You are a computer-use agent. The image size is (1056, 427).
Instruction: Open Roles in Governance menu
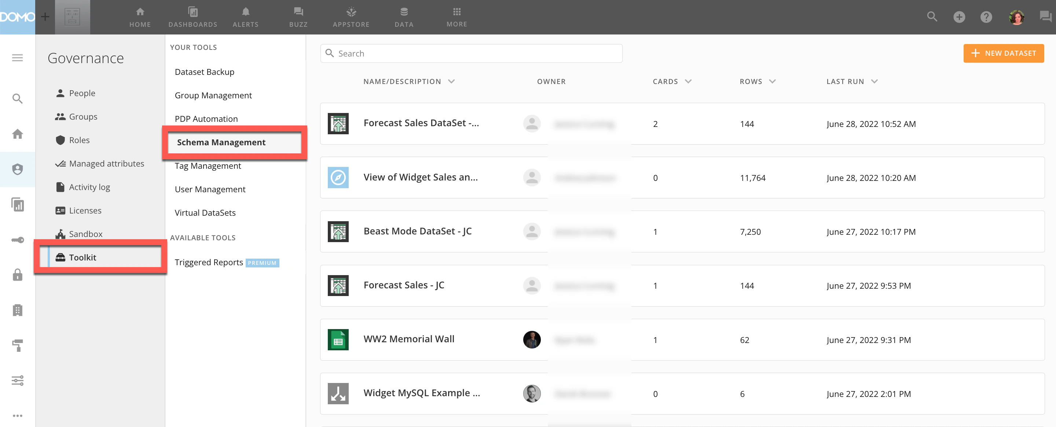point(72,140)
